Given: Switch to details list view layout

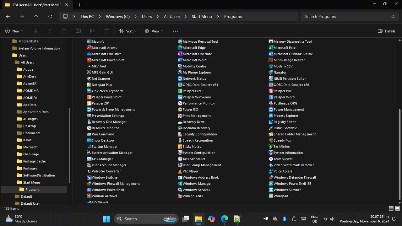Looking at the screenshot, I should point(391,208).
